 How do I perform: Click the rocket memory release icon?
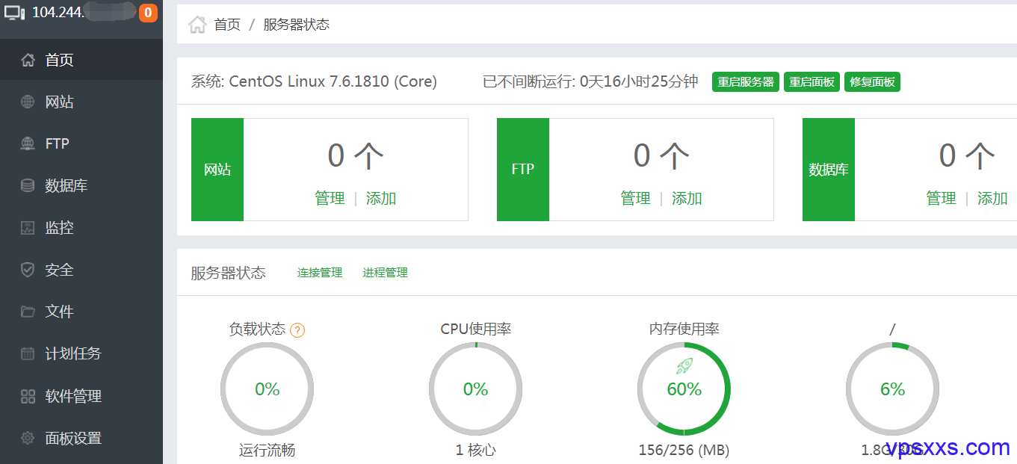pyautogui.click(x=684, y=365)
